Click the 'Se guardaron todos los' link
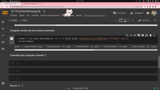The width and height of the screenshot is (160, 90). point(95,15)
